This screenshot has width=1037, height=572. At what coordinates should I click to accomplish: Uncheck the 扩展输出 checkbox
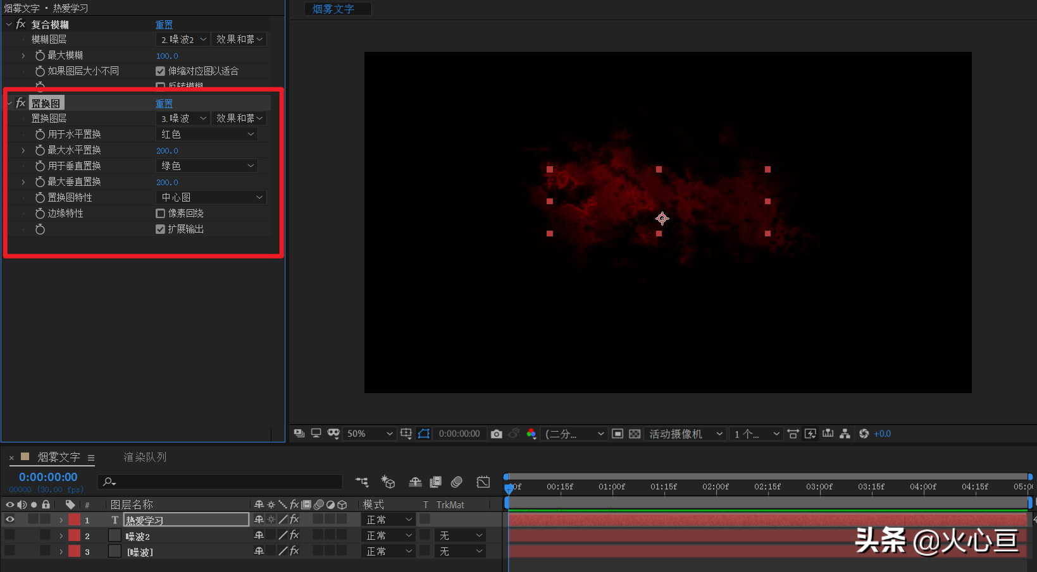[161, 229]
